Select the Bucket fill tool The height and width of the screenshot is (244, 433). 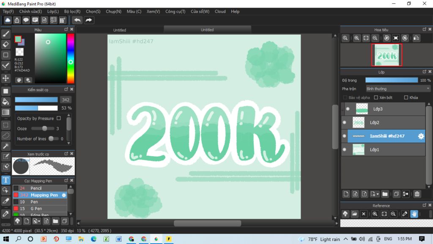tap(6, 102)
